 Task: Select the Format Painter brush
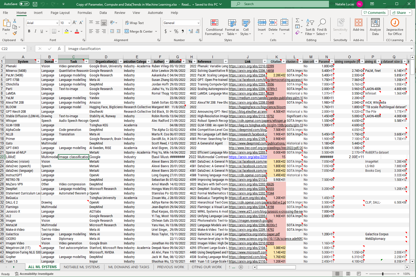click(15, 33)
